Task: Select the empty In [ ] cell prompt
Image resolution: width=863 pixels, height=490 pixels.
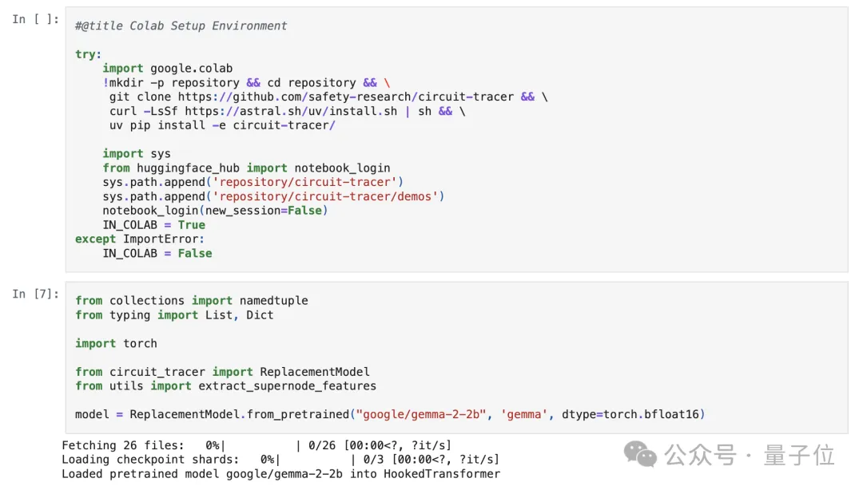Action: click(36, 19)
